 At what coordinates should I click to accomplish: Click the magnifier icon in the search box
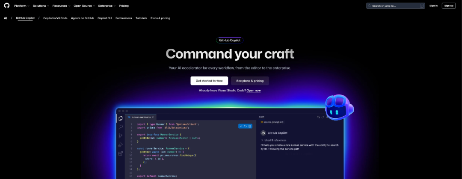[370, 6]
